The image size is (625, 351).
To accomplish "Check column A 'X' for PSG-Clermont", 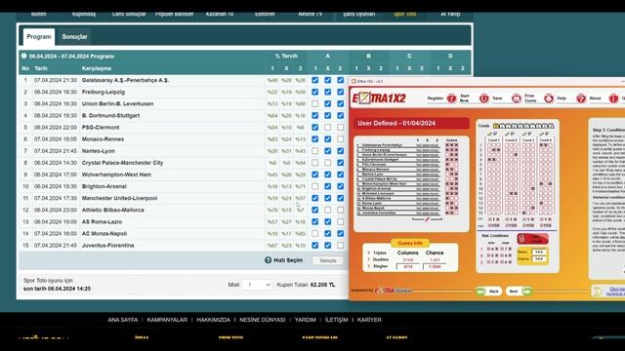I will (328, 128).
